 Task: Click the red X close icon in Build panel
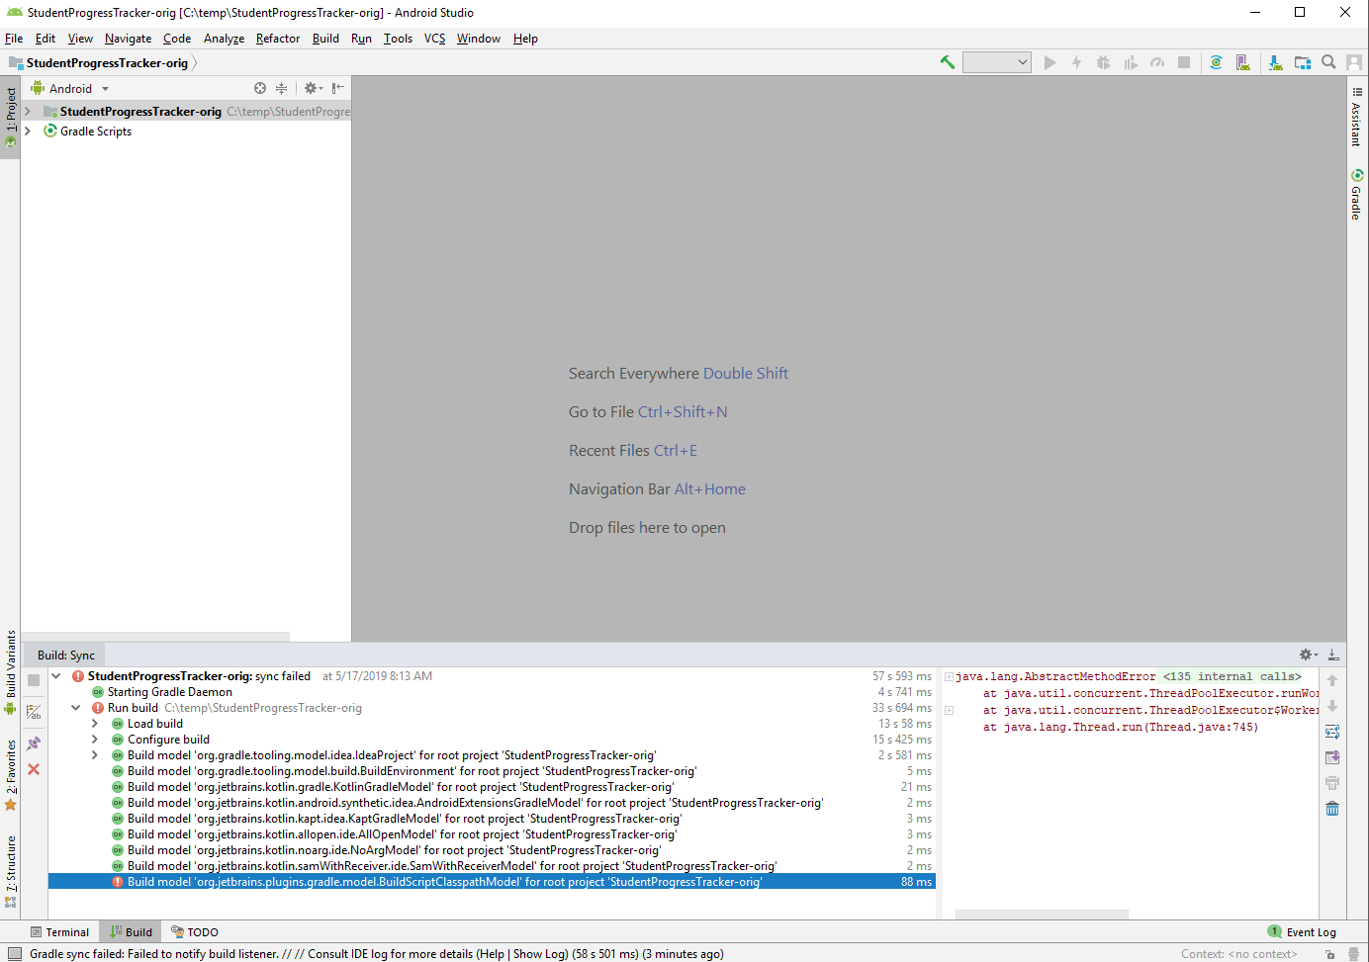coord(34,769)
